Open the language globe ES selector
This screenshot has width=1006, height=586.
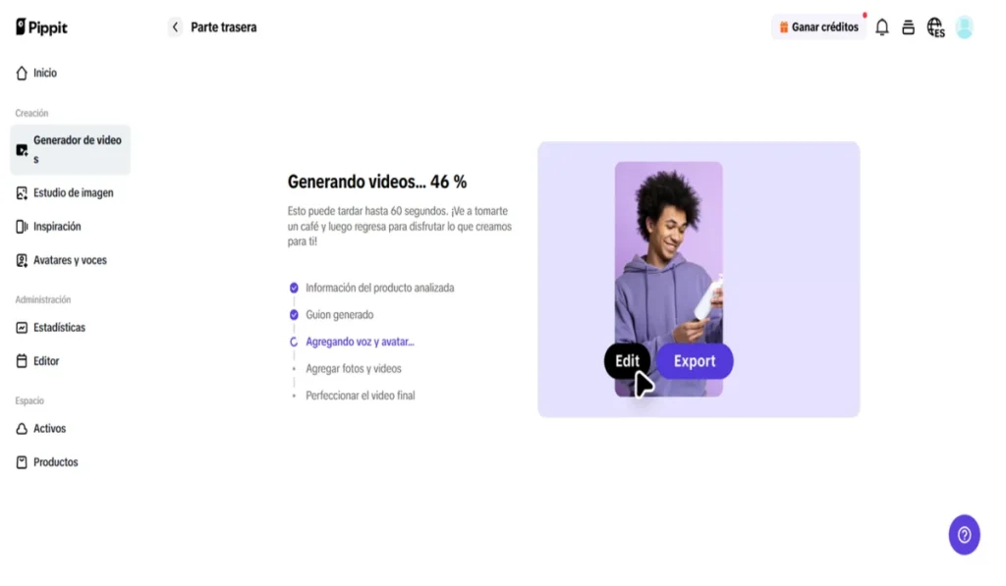click(935, 27)
